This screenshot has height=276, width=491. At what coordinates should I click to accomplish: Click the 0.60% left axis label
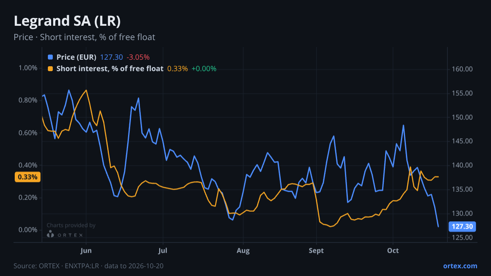(x=28, y=133)
